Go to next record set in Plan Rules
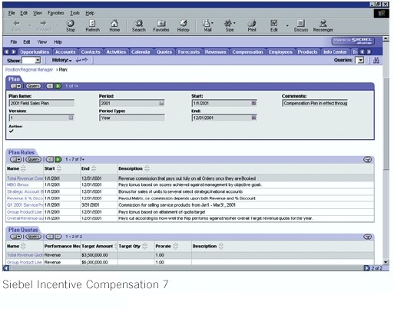Screen dimensions: 394x312 (x=58, y=160)
